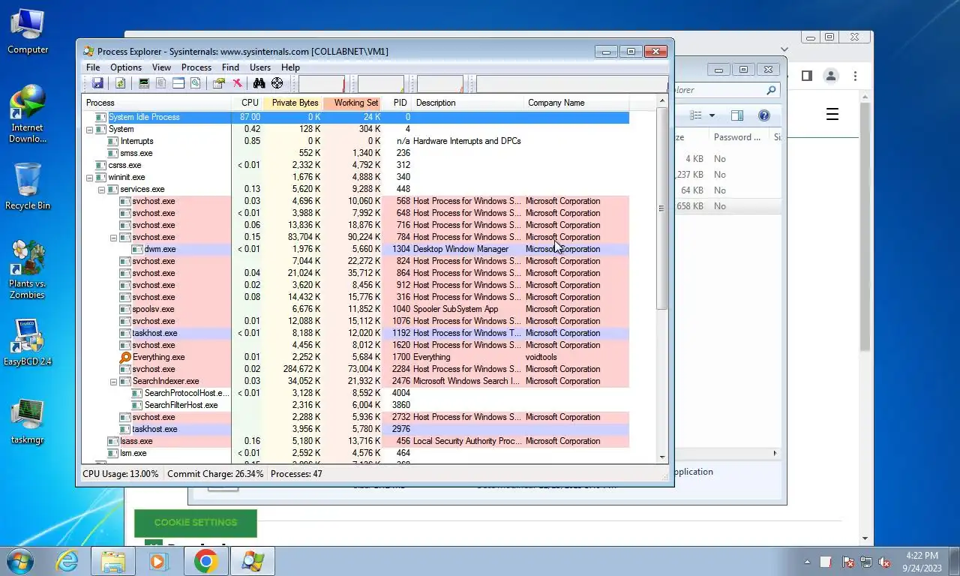
Task: Sort by the Company Name column header
Action: pyautogui.click(x=577, y=103)
